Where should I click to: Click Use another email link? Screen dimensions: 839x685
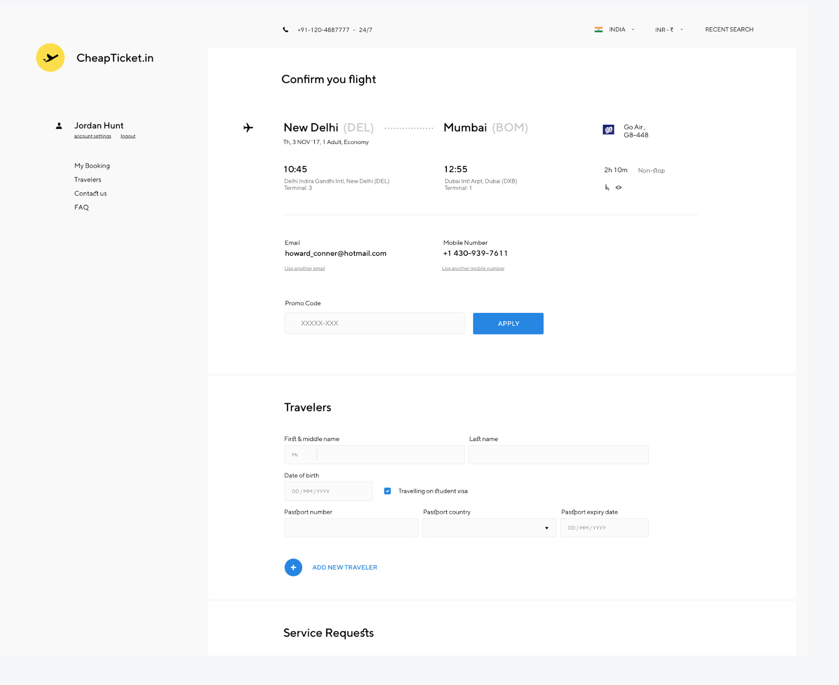pos(305,268)
